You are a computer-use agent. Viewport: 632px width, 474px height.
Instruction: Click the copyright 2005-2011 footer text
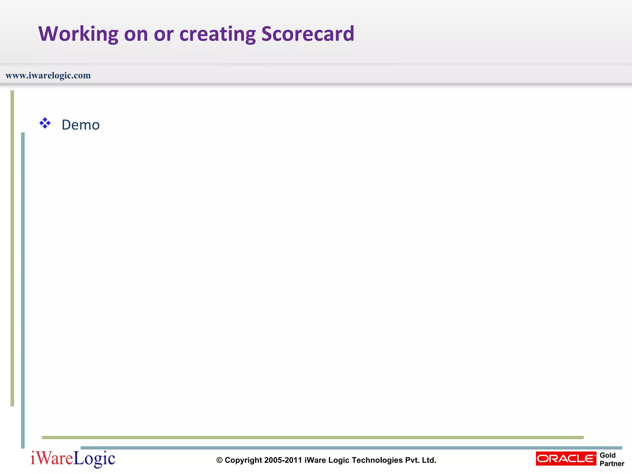(263, 460)
